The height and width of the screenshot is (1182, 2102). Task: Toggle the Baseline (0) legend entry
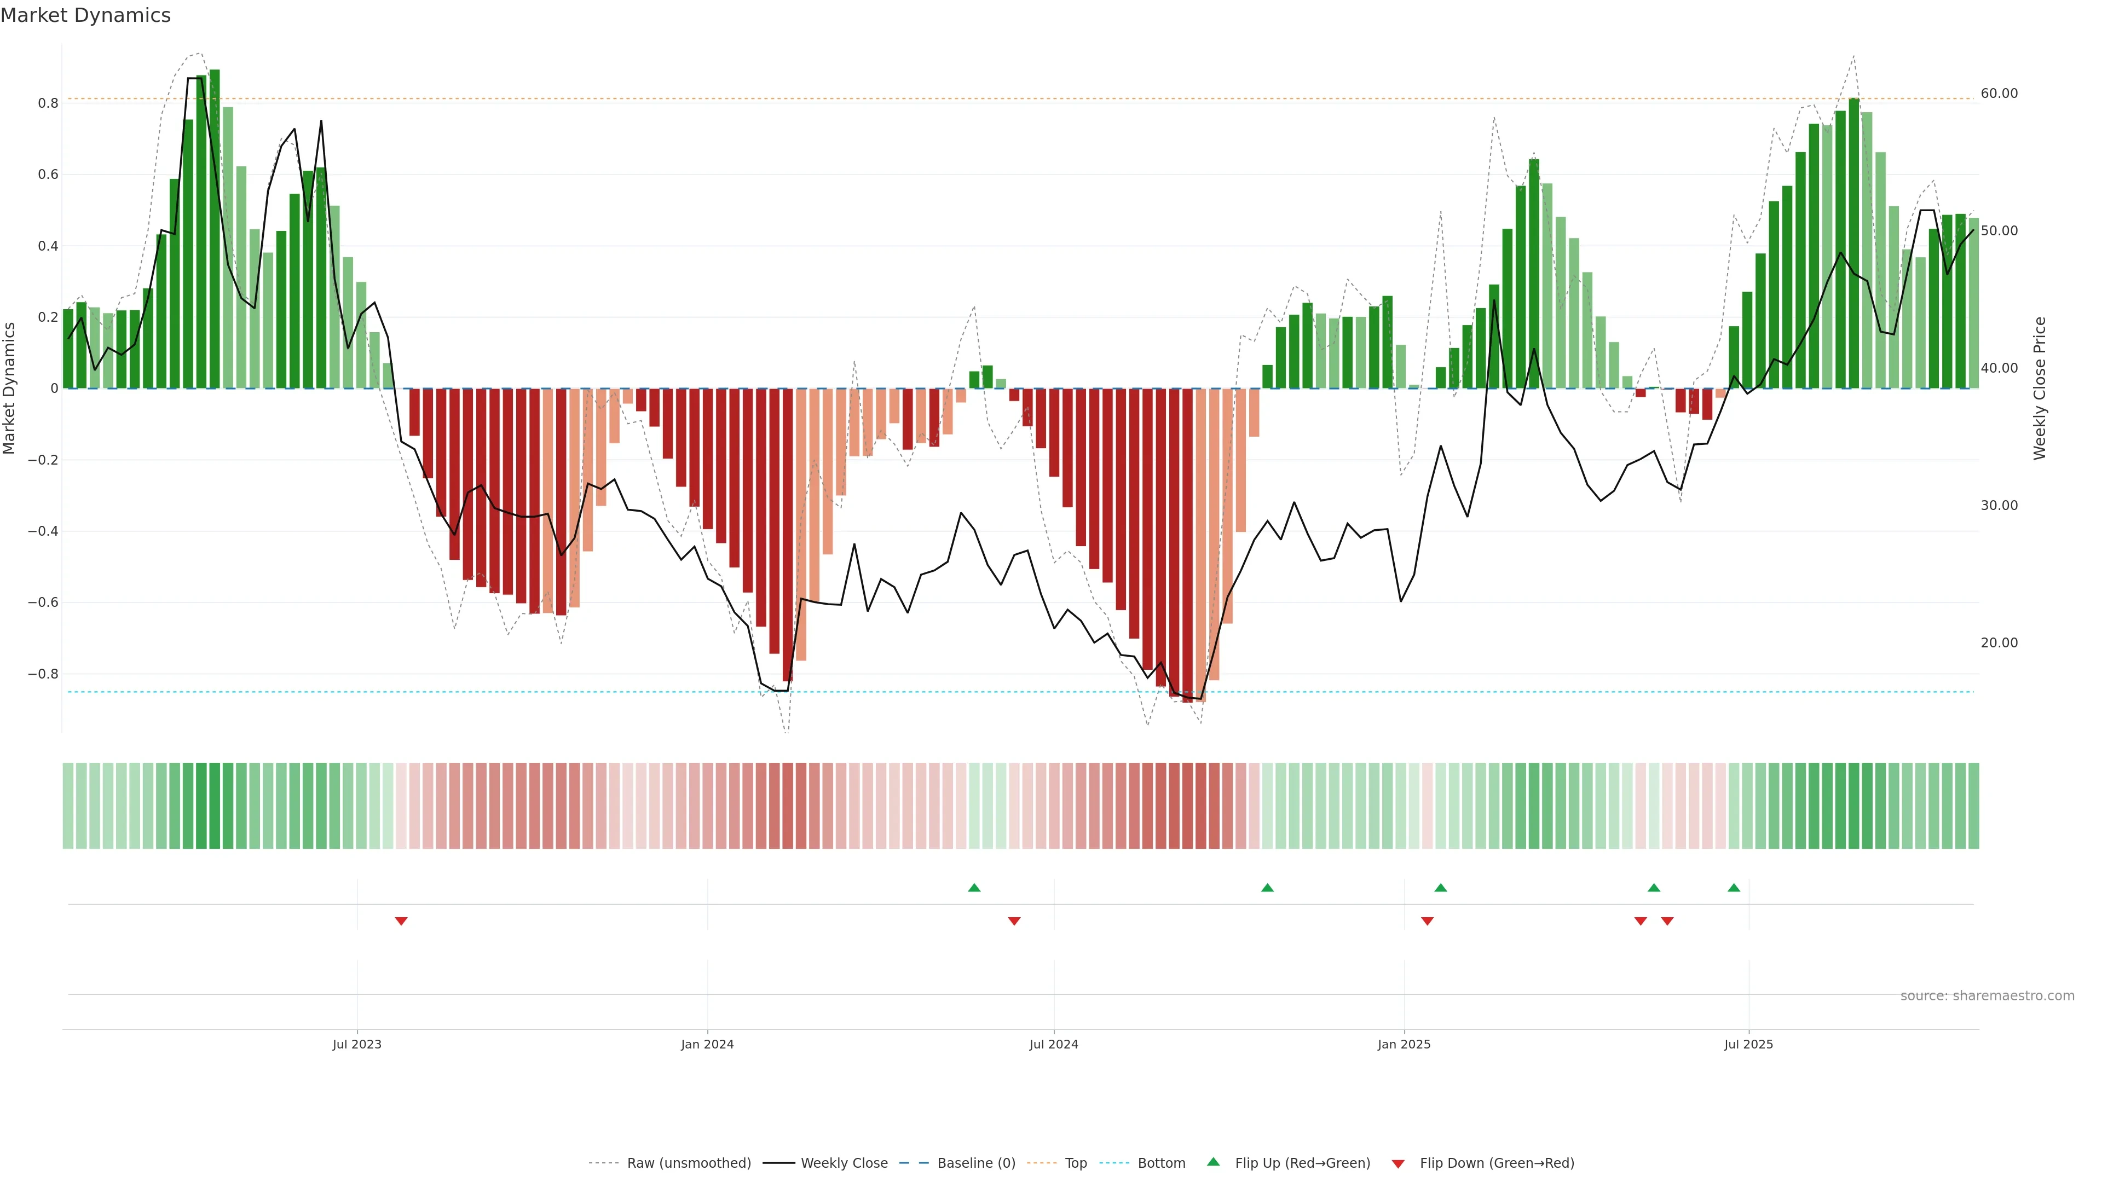[976, 1163]
